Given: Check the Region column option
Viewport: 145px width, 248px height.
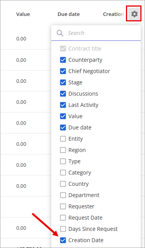Looking at the screenshot, I should 63,150.
